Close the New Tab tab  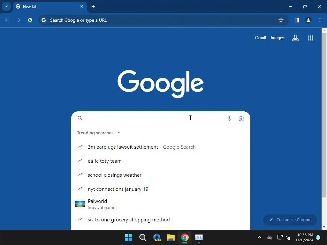pyautogui.click(x=82, y=6)
